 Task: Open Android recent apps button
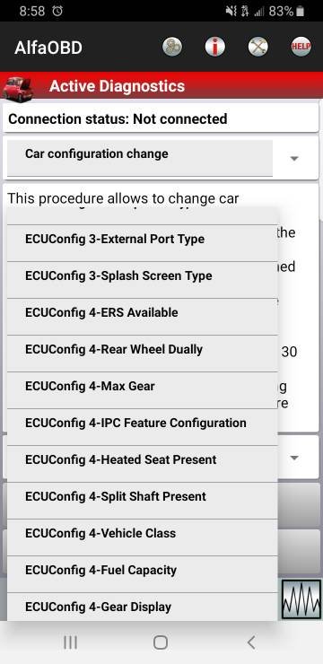point(70,642)
